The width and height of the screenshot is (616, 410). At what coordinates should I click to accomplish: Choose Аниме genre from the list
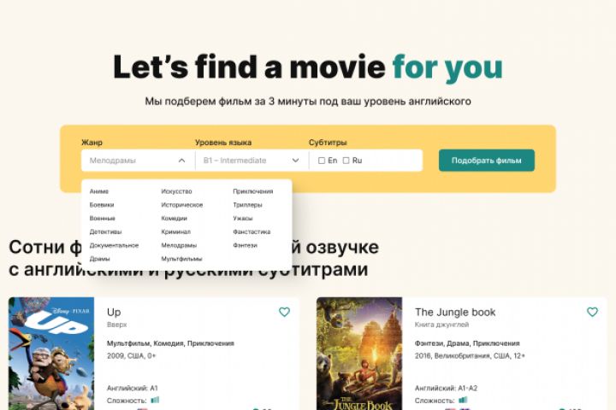99,191
